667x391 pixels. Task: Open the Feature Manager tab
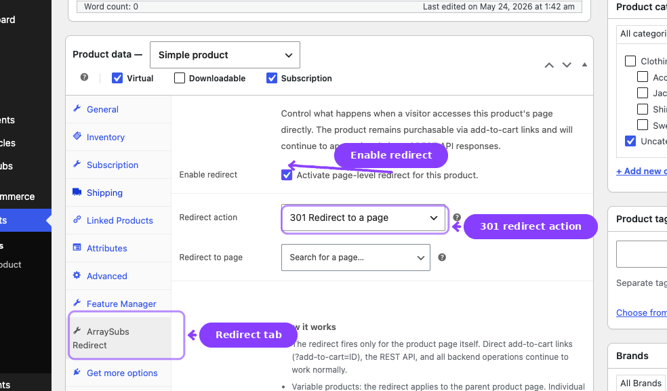point(118,304)
